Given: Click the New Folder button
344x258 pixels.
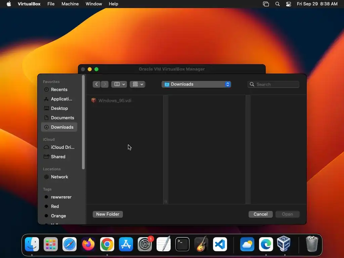Looking at the screenshot, I should [108, 214].
